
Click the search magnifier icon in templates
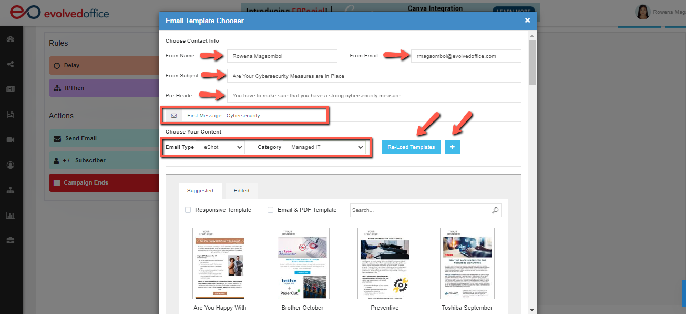point(495,210)
